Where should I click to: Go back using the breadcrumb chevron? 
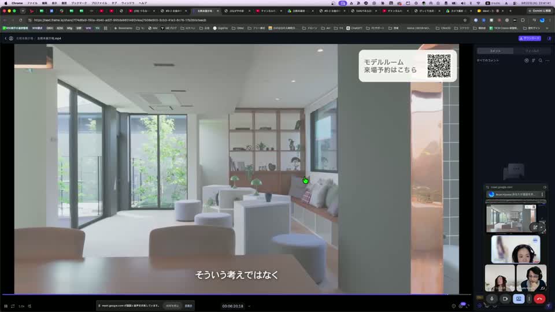[6, 38]
